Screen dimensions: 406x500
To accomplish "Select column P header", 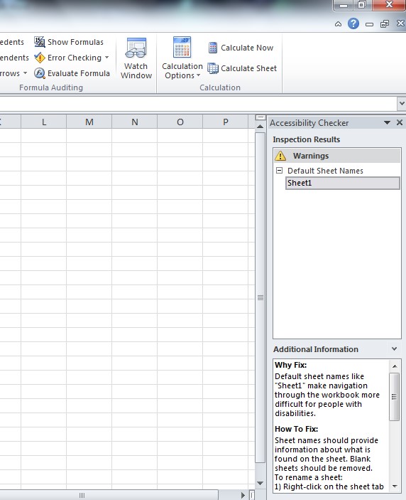I will pyautogui.click(x=225, y=122).
